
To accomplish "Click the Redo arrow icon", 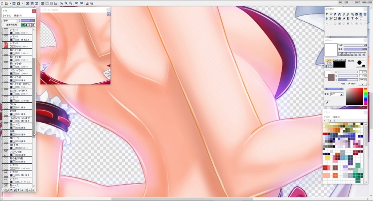I will 81,3.
